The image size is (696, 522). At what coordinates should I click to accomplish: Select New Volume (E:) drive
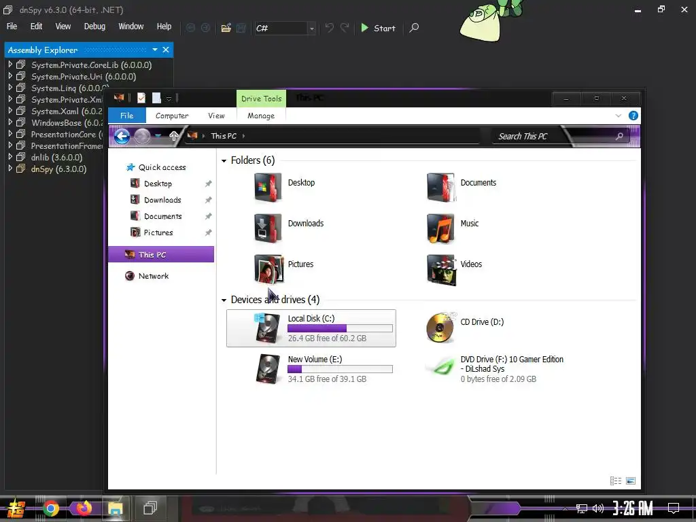coord(311,369)
